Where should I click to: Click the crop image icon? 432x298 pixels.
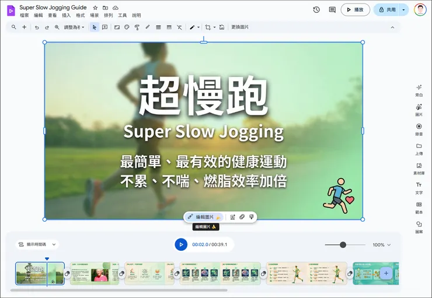tap(208, 27)
